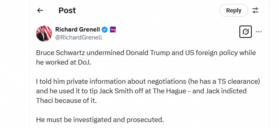279x128 pixels.
Task: Click 'He must be investigated and prosecuted.'
Action: click(x=100, y=119)
